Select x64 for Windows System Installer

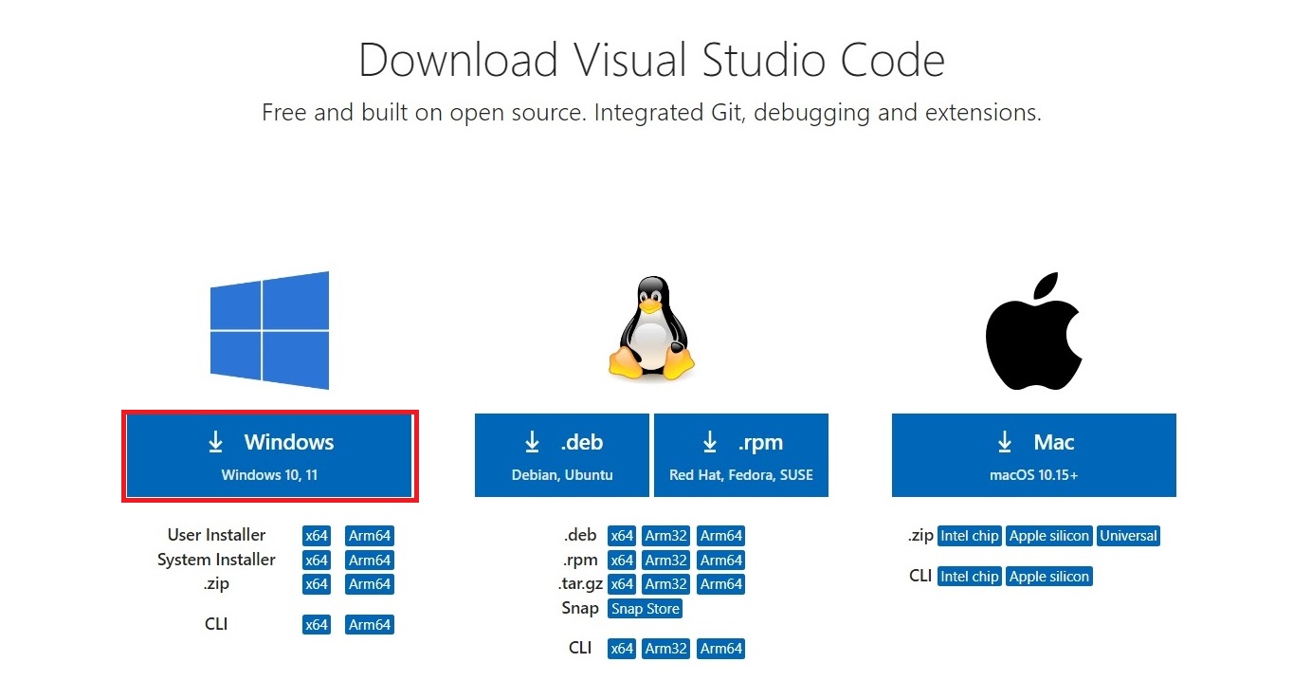click(317, 560)
